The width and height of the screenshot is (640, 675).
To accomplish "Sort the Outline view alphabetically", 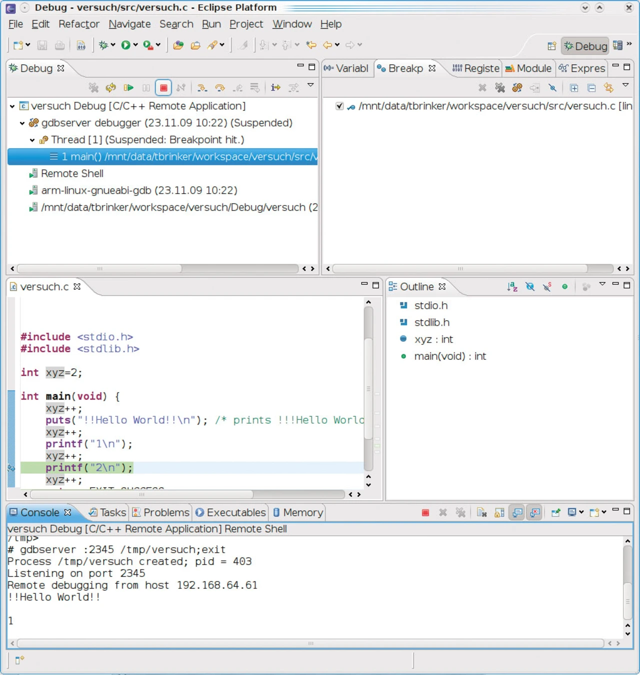I will pos(512,287).
